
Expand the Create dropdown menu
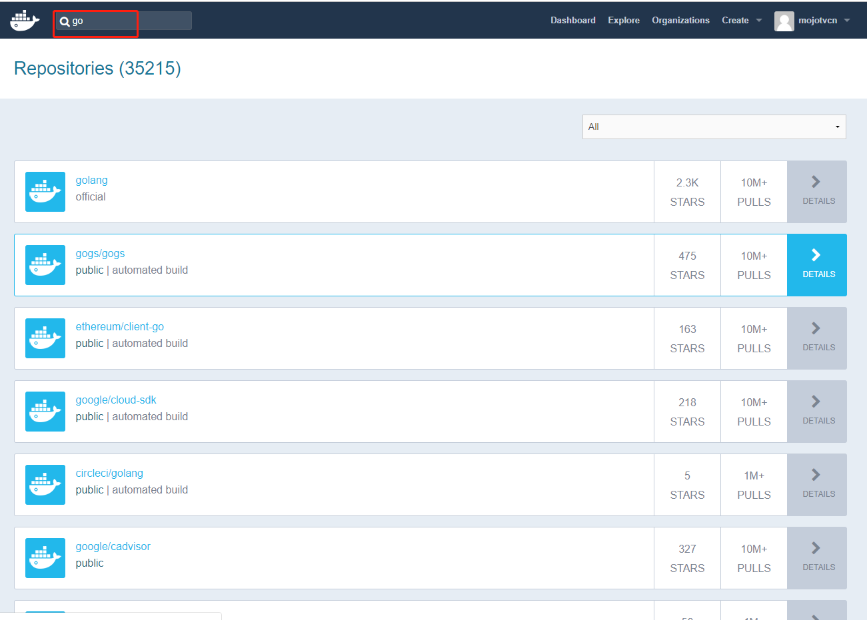pyautogui.click(x=742, y=21)
